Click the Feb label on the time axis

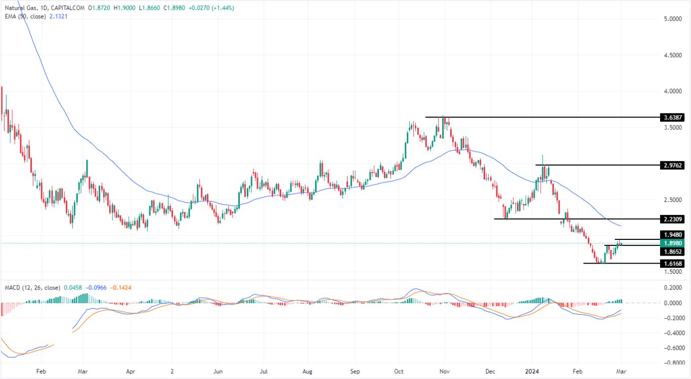40,371
